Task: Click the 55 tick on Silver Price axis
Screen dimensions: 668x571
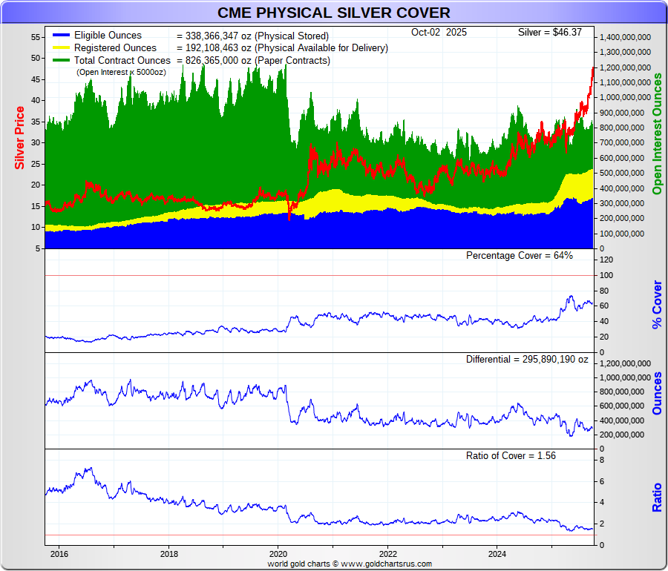Action: tap(35, 37)
